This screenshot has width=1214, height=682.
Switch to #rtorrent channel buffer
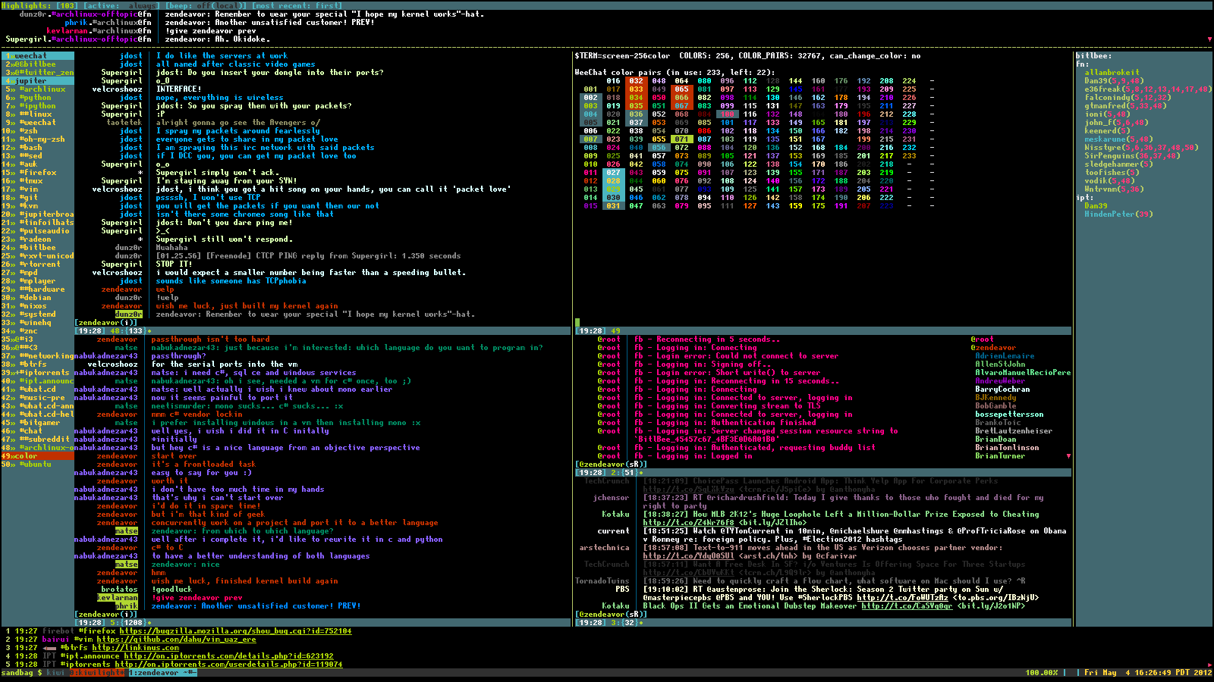coord(37,264)
